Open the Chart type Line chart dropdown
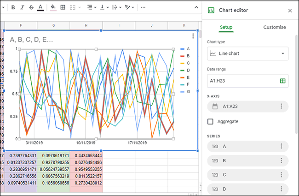 pyautogui.click(x=247, y=53)
